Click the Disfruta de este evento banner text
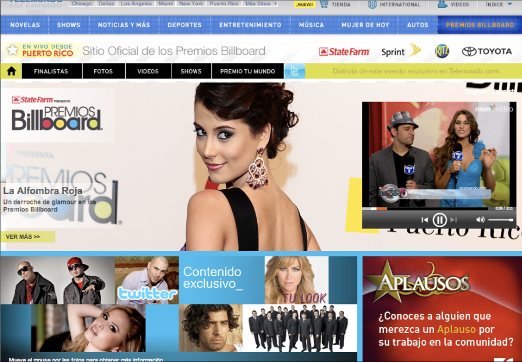Screen dimensions: 522x362 pyautogui.click(x=416, y=71)
